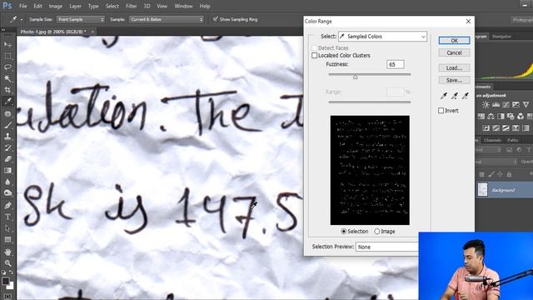Viewport: 533px width, 300px height.
Task: Select the Rectangular Marquee tool
Action: [x=7, y=56]
